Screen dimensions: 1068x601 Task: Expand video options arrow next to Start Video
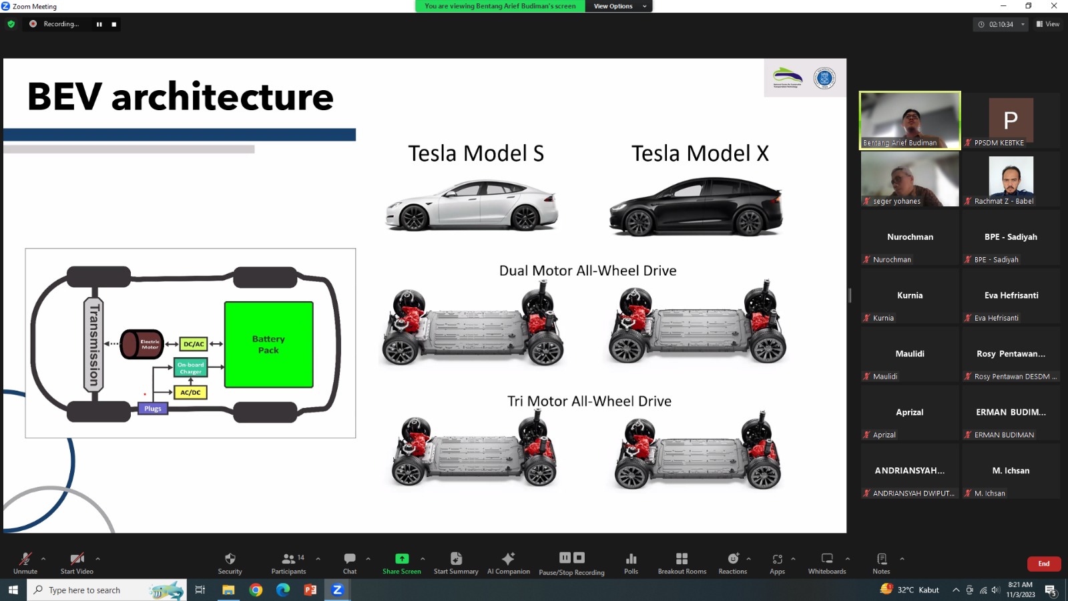click(97, 558)
